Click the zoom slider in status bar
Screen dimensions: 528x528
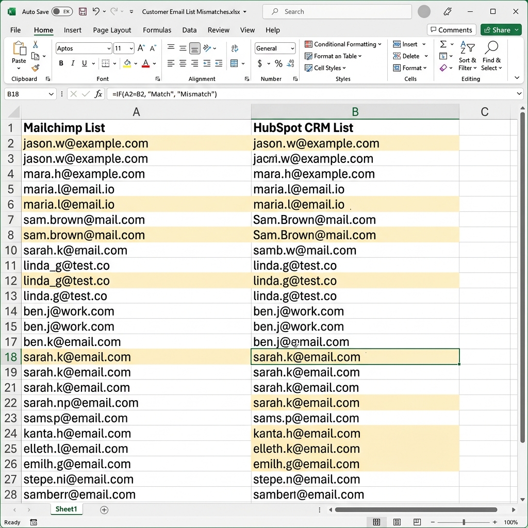(x=464, y=522)
